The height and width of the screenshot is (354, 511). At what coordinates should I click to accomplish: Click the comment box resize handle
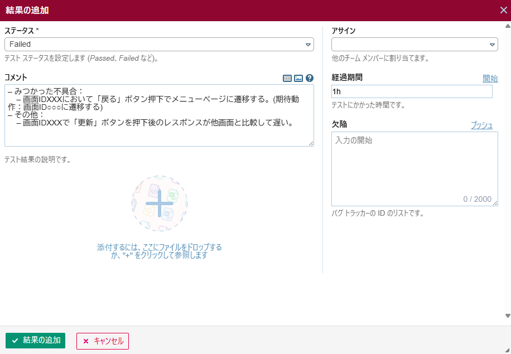(x=311, y=143)
